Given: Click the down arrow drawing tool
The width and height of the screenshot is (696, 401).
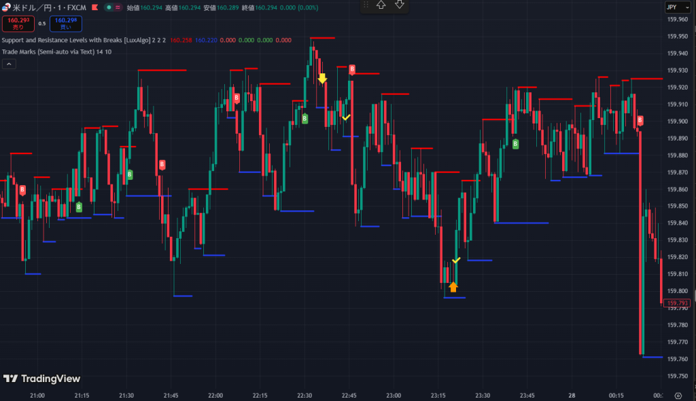Looking at the screenshot, I should [400, 5].
